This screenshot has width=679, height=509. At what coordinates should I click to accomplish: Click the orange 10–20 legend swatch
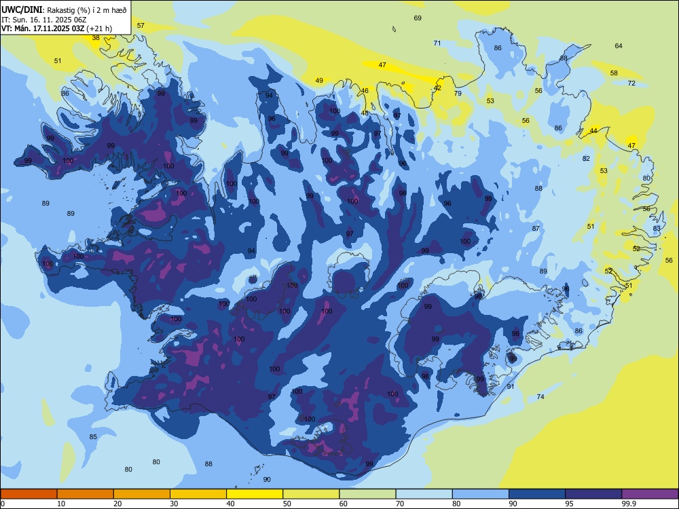coord(86,494)
